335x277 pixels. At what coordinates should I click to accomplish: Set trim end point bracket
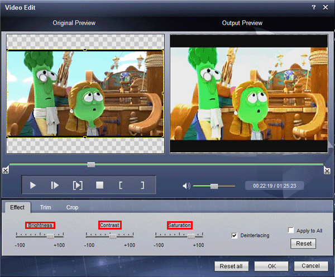(142, 185)
